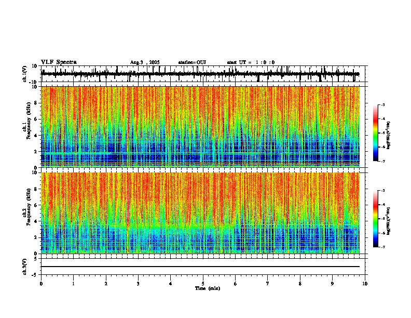Click the ch.3(V) axis label
Viewport: 411px width, 318px height.
coord(25,267)
